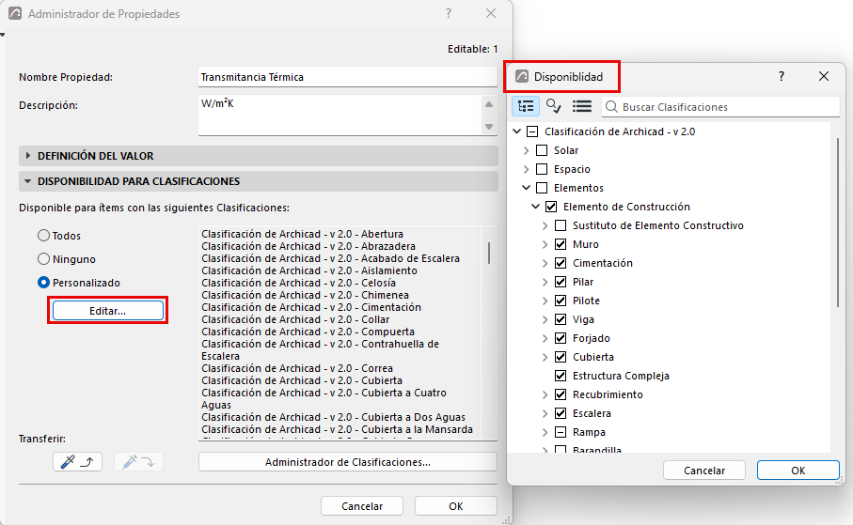Expand the Viga tree node
853x525 pixels.
click(545, 319)
